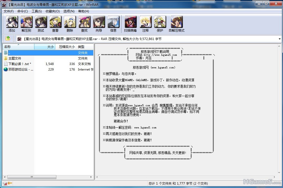This screenshot has width=283, height=188.
Task: Go up one folder level icon
Action: pyautogui.click(x=8, y=38)
